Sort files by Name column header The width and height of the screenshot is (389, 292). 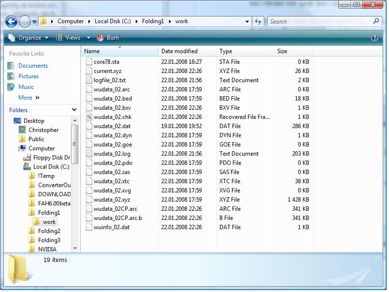(119, 51)
